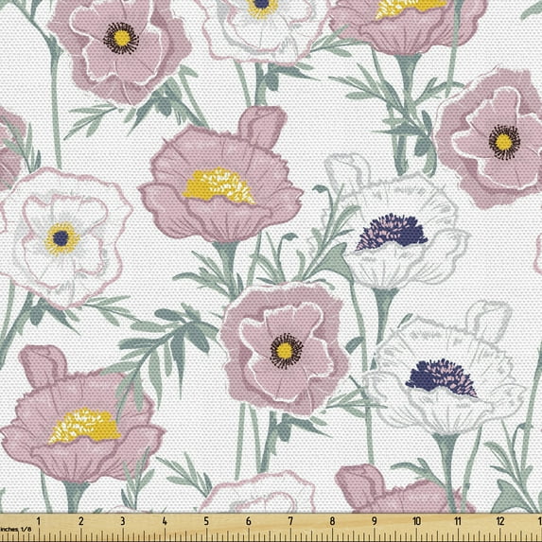Click the number 7 on the ruler
Image resolution: width=542 pixels, height=542 pixels.
pyautogui.click(x=290, y=521)
